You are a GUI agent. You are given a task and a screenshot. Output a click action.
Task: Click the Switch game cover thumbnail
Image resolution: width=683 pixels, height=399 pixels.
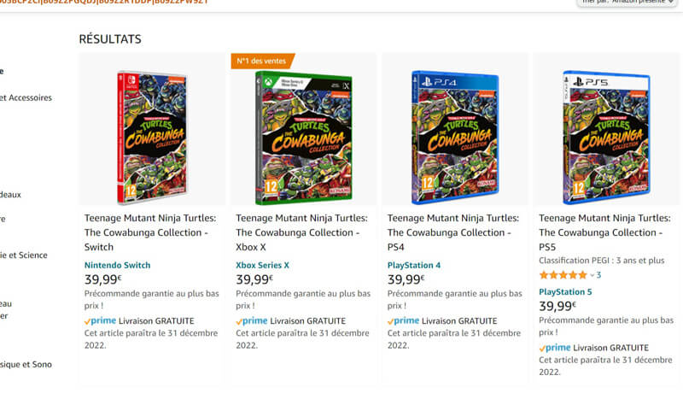click(152, 137)
